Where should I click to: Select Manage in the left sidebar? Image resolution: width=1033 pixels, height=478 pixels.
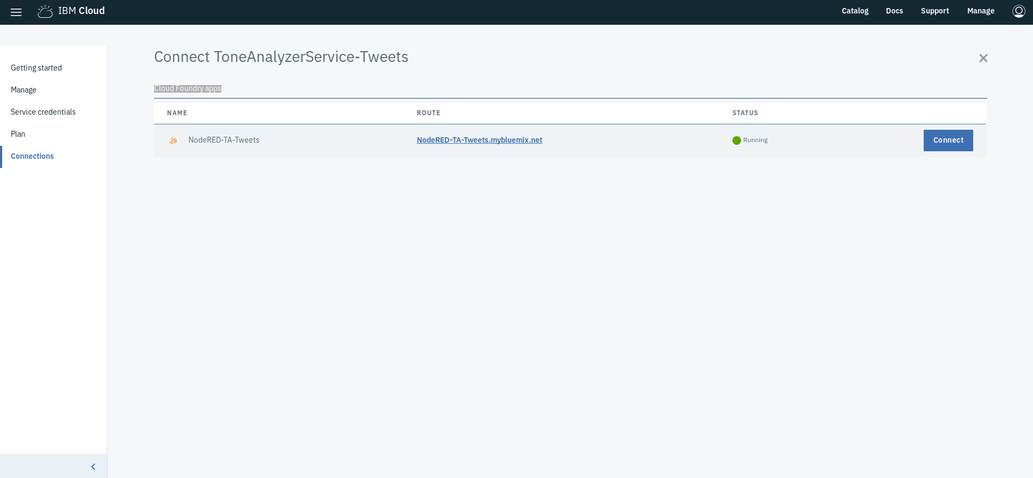(x=24, y=90)
